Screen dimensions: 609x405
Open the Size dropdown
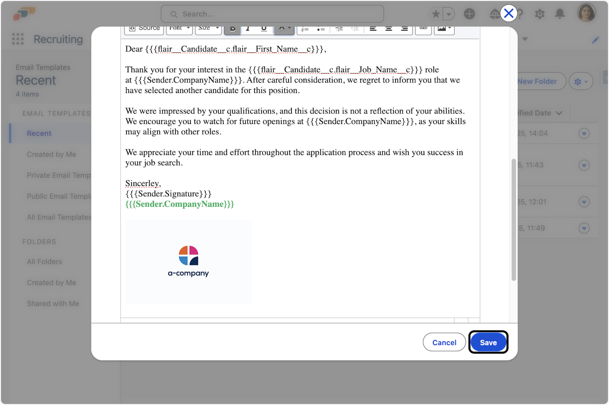(209, 28)
